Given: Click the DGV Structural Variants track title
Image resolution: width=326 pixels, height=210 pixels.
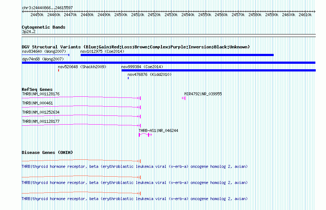Looking at the screenshot, I should click(x=136, y=47).
